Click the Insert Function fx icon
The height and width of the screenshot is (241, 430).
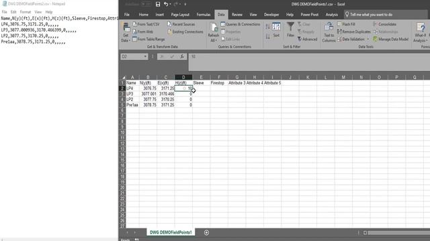(182, 56)
